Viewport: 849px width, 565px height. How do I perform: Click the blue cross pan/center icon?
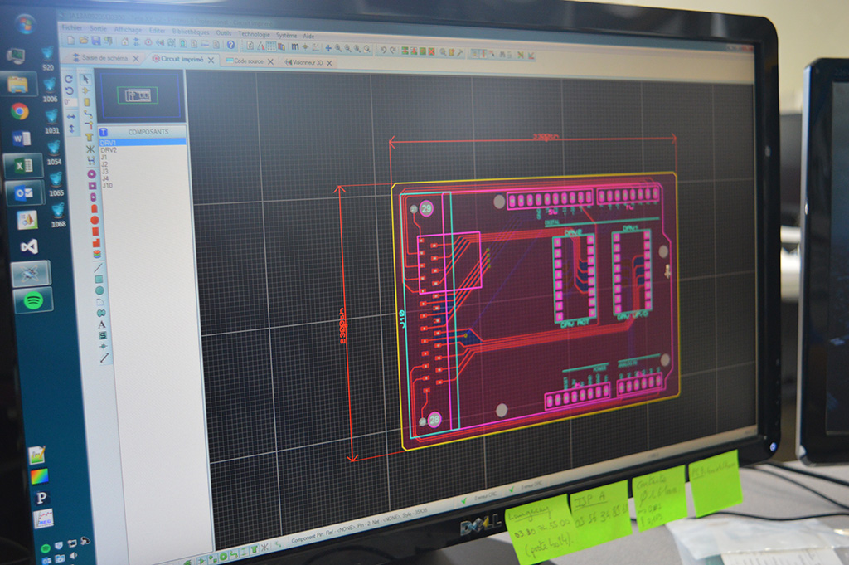[328, 48]
